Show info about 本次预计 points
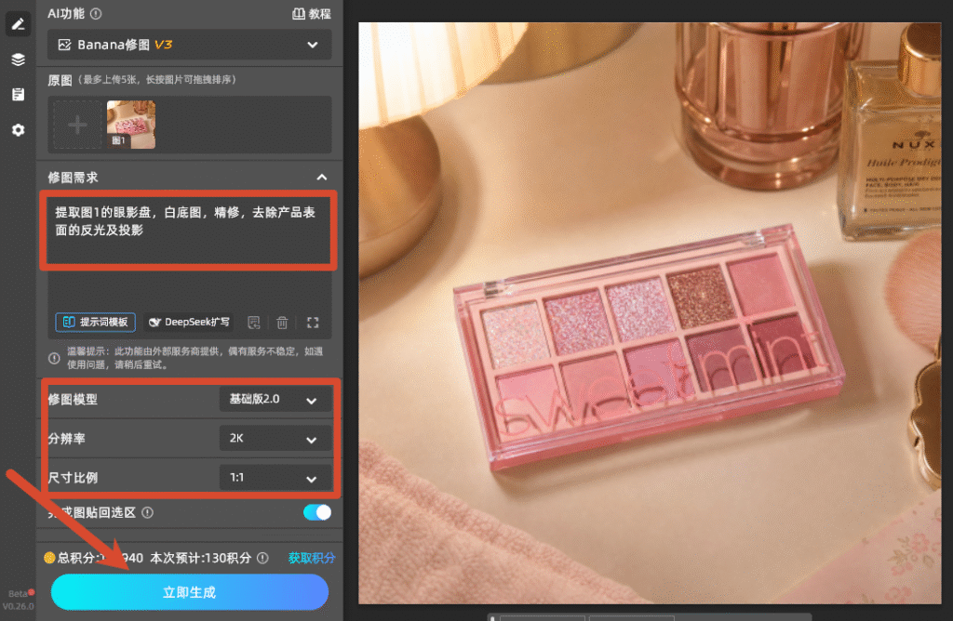The width and height of the screenshot is (953, 621). (262, 558)
